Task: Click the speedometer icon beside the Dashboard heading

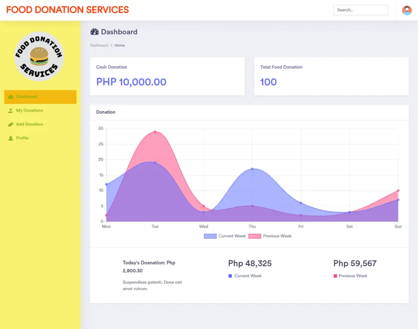Action: coord(94,32)
